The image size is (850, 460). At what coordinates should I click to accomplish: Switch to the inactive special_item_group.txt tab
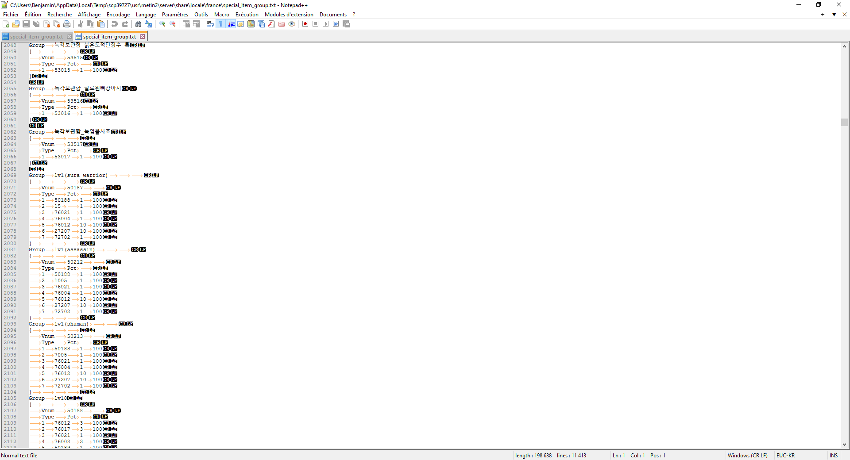(36, 37)
